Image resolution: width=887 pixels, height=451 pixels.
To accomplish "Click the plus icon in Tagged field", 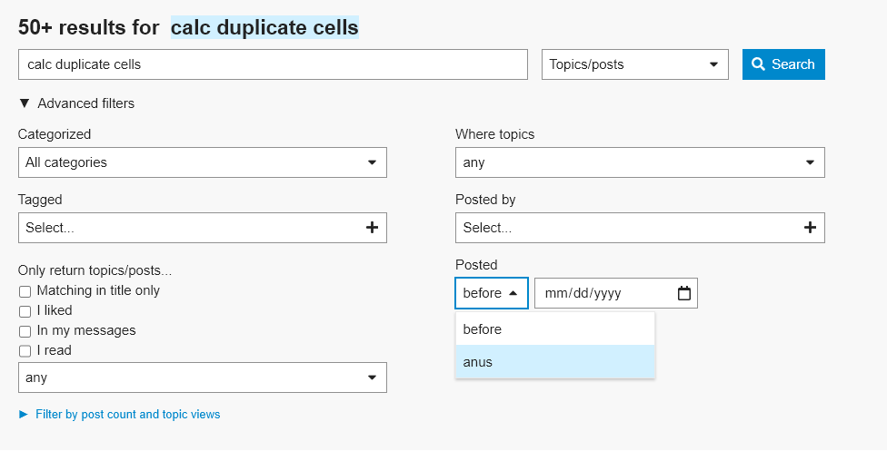I will point(372,228).
